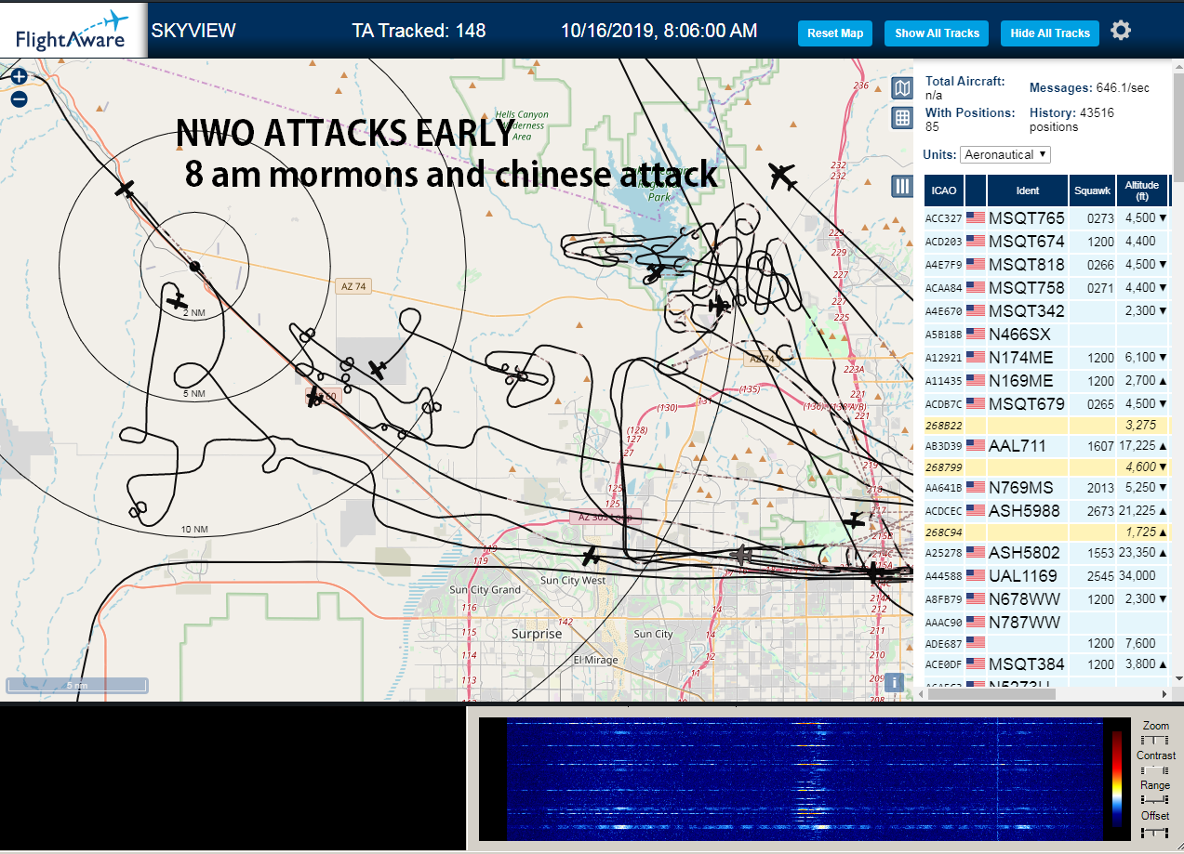Image resolution: width=1184 pixels, height=854 pixels.
Task: Select the ADE687 row with altitude 7,600
Action: (1046, 643)
